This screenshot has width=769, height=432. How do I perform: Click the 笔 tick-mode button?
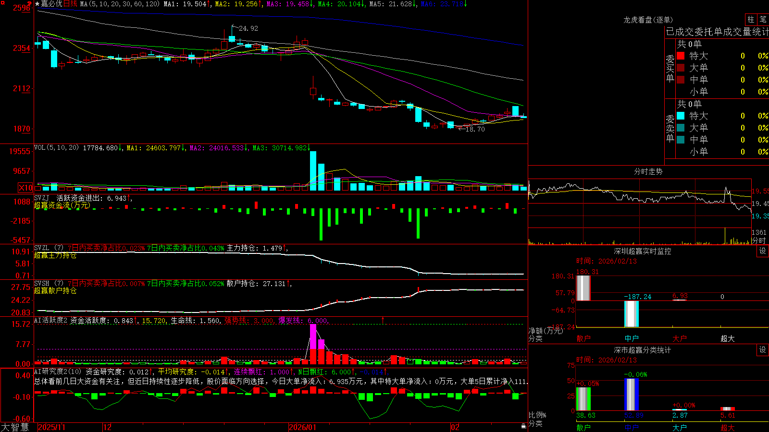coord(763,20)
